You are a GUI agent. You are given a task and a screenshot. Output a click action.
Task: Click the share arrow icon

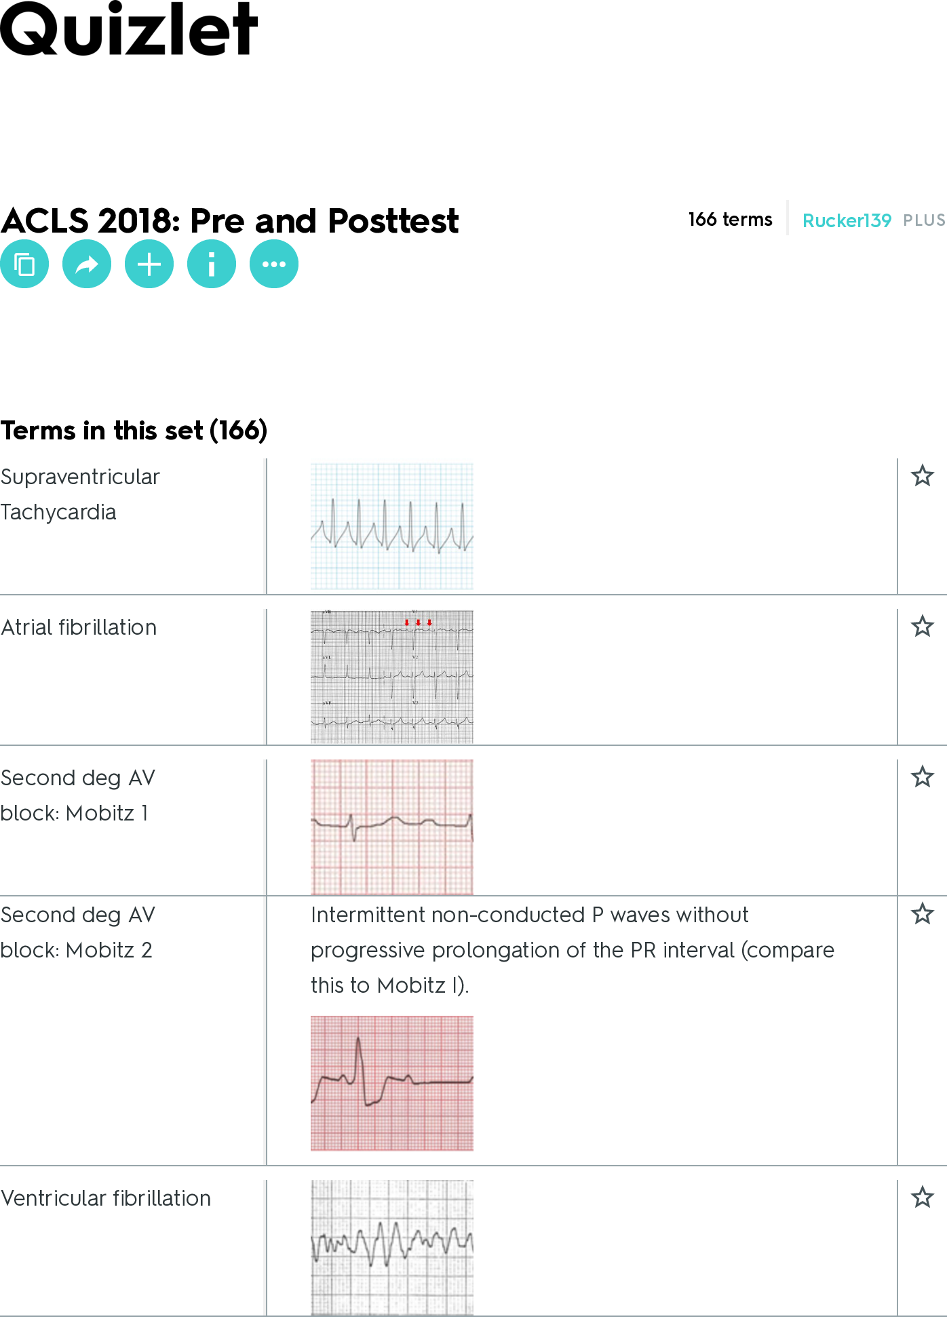coord(86,264)
